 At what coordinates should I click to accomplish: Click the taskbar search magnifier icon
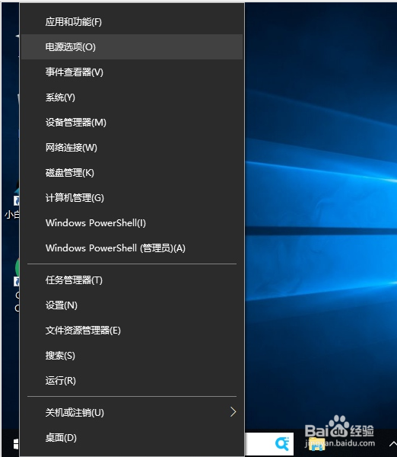tap(282, 443)
